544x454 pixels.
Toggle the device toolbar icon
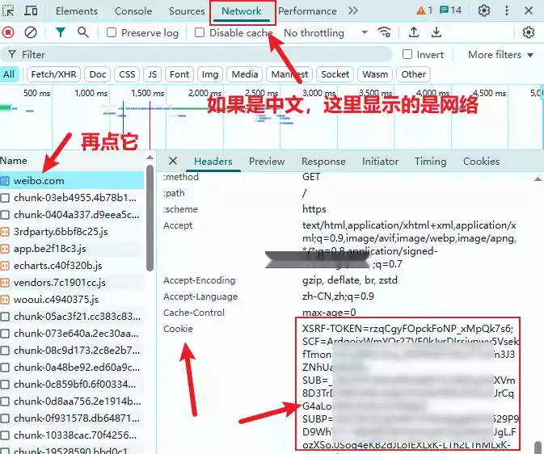(x=31, y=11)
